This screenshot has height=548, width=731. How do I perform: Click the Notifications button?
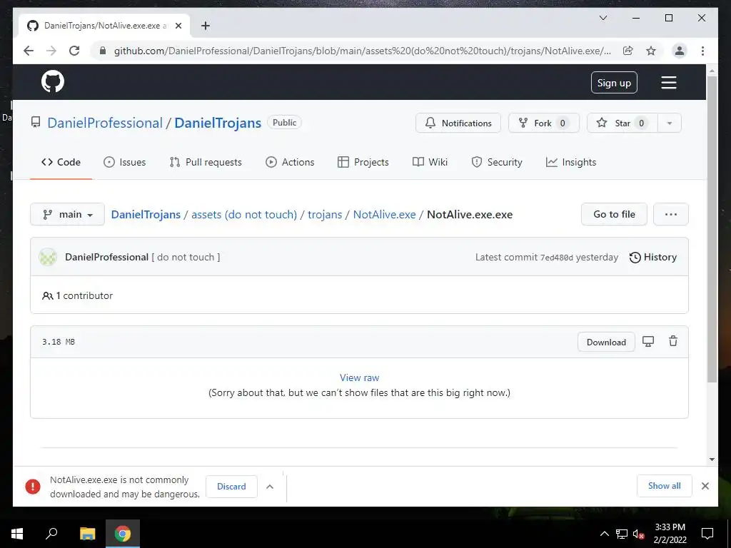pos(458,123)
